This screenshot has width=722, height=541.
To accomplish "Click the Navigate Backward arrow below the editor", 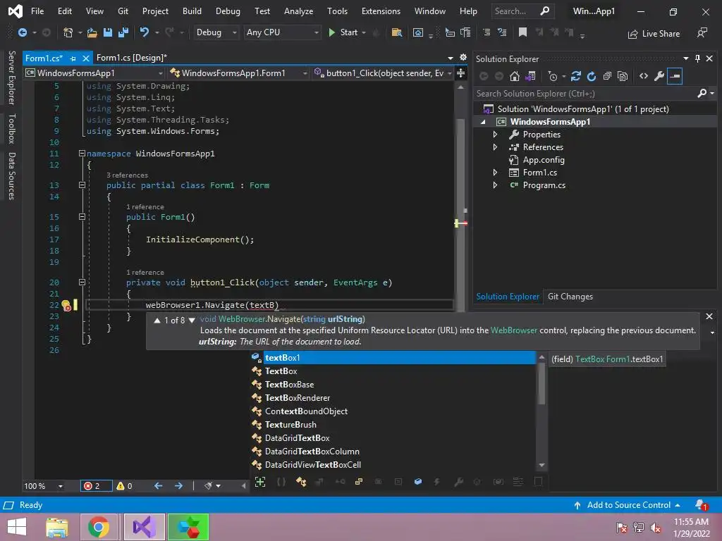I will click(158, 486).
